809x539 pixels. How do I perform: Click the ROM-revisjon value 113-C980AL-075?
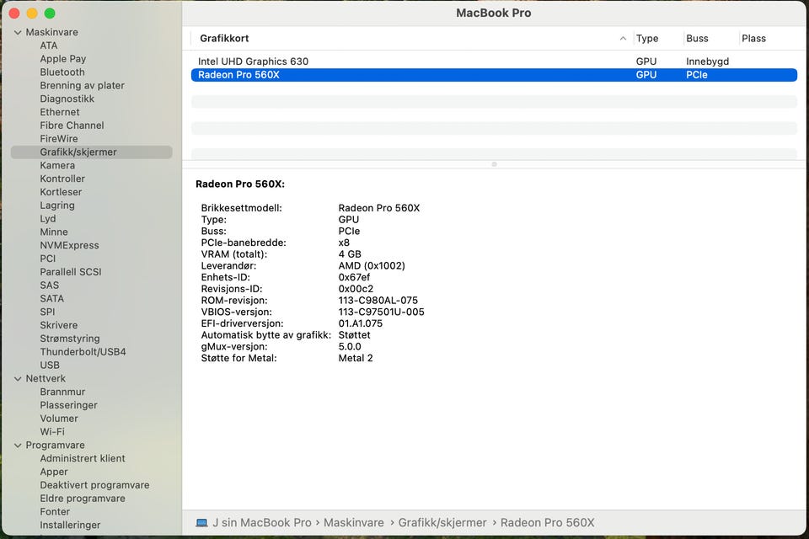(x=378, y=300)
